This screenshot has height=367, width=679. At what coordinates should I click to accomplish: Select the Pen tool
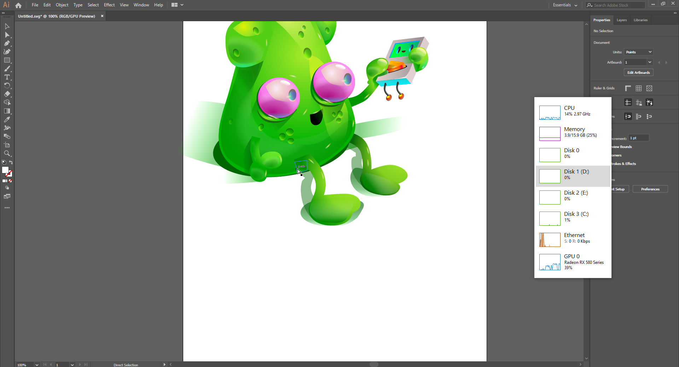click(7, 43)
